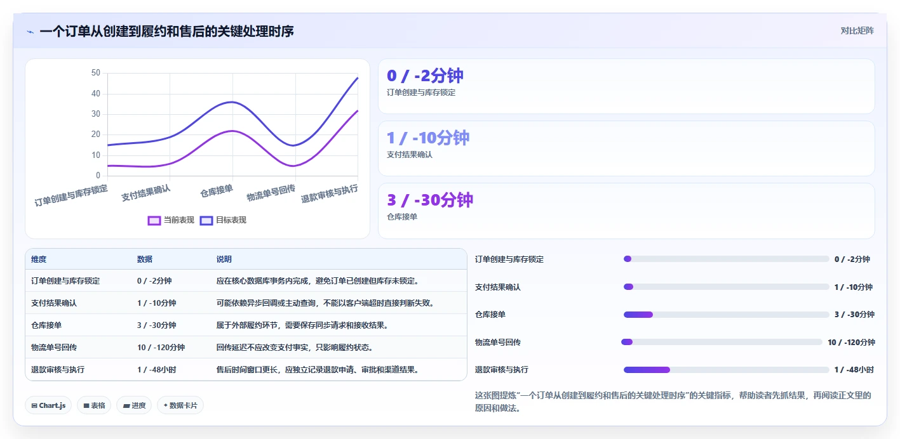900x439 pixels.
Task: Click progress label 退款审核与执行
Action: point(502,370)
